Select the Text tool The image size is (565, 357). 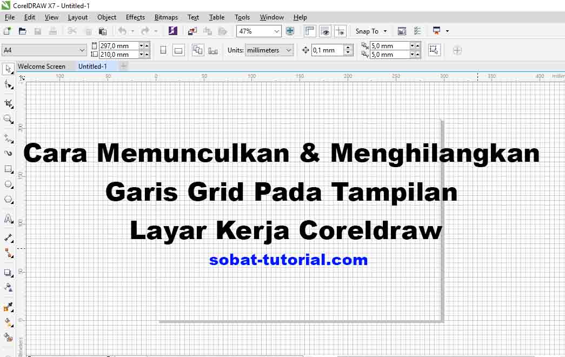[x=8, y=219]
